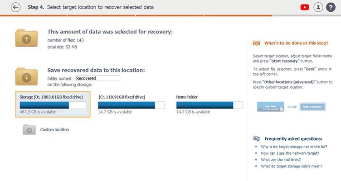Click the download folder icon for save location
341x181 pixels.
(x=26, y=76)
